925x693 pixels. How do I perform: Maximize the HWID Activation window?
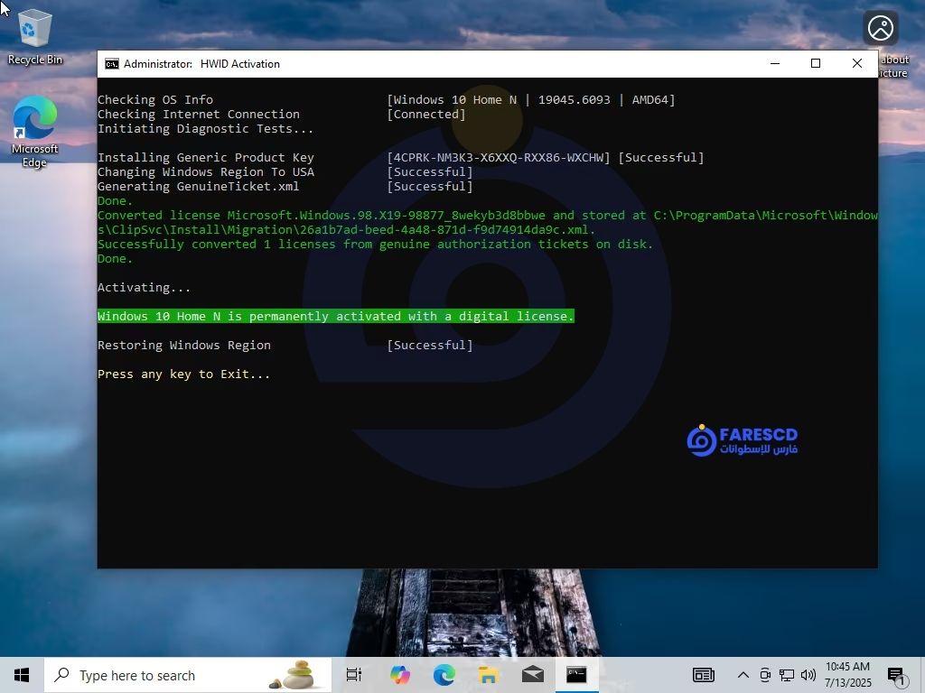pos(816,64)
